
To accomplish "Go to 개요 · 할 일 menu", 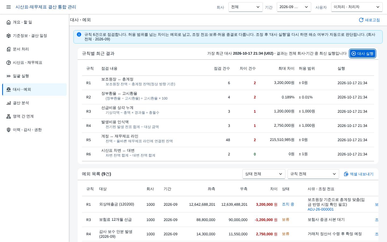I will coord(34,22).
